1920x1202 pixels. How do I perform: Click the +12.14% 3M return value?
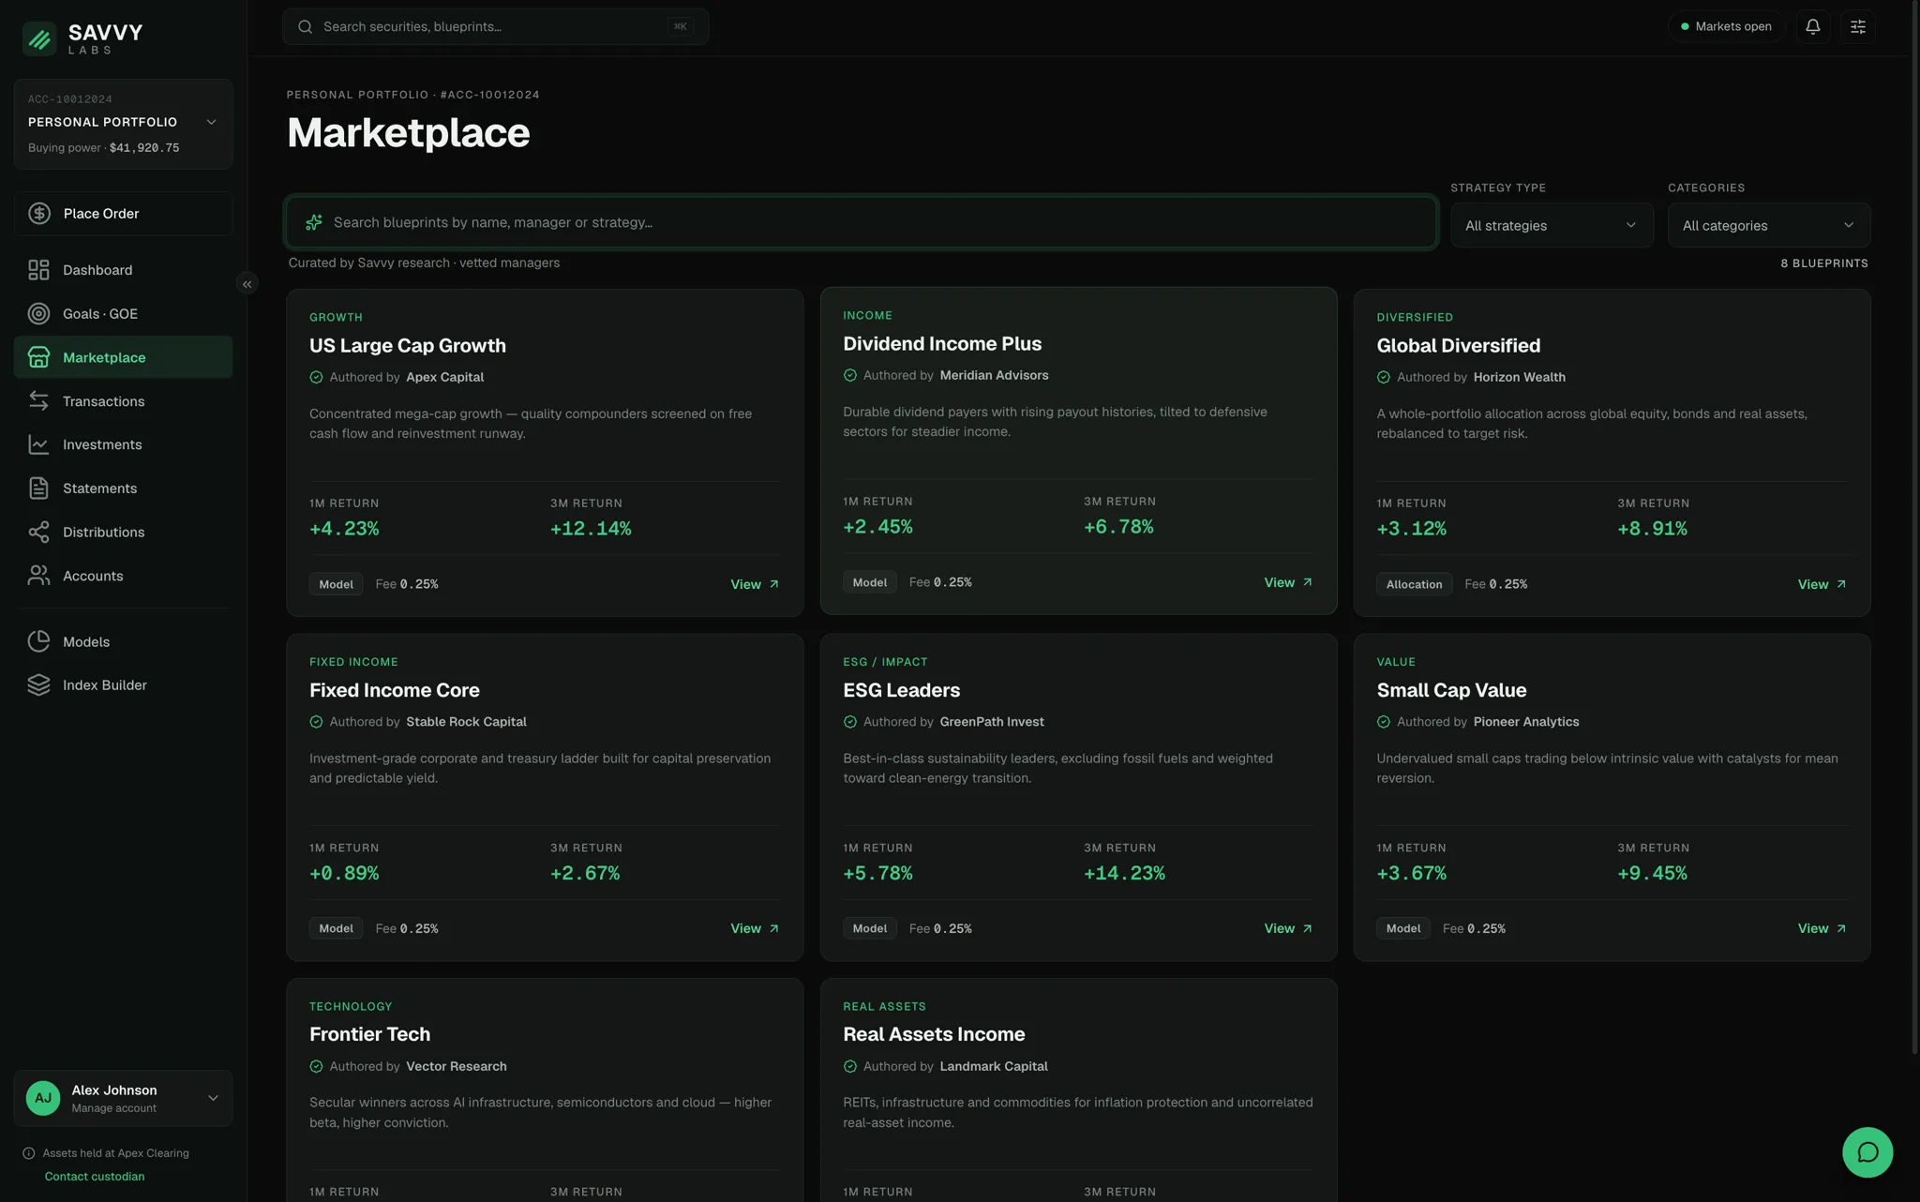591,529
